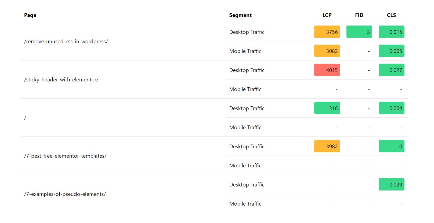Image resolution: width=434 pixels, height=223 pixels.
Task: Click the Segment column header
Action: tap(240, 15)
